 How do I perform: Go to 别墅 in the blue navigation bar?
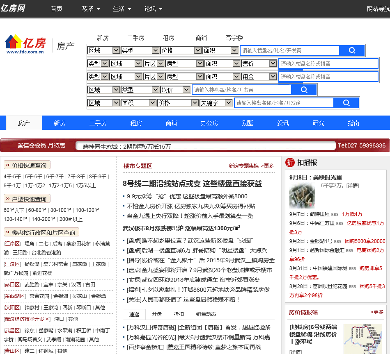[248, 123]
